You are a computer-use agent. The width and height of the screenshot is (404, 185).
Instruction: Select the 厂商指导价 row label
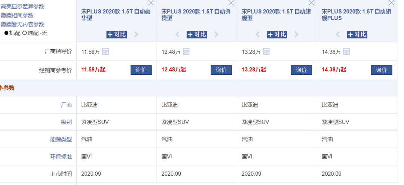point(58,52)
